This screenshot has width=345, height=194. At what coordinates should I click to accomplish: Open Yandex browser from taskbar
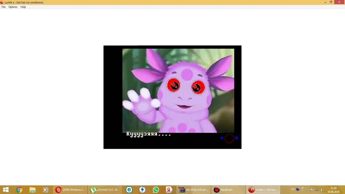point(169,190)
